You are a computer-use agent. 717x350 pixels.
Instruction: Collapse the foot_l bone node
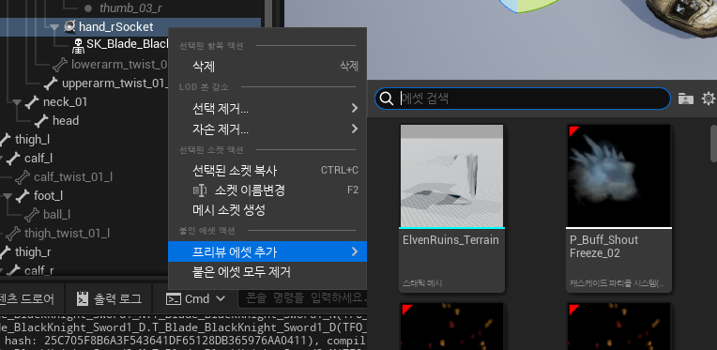[x=8, y=196]
